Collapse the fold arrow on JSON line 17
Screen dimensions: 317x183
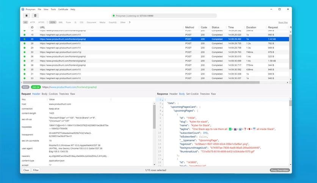[163, 159]
